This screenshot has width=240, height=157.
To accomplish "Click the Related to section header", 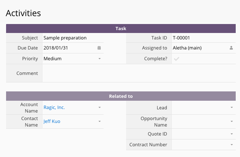I will click(121, 96).
